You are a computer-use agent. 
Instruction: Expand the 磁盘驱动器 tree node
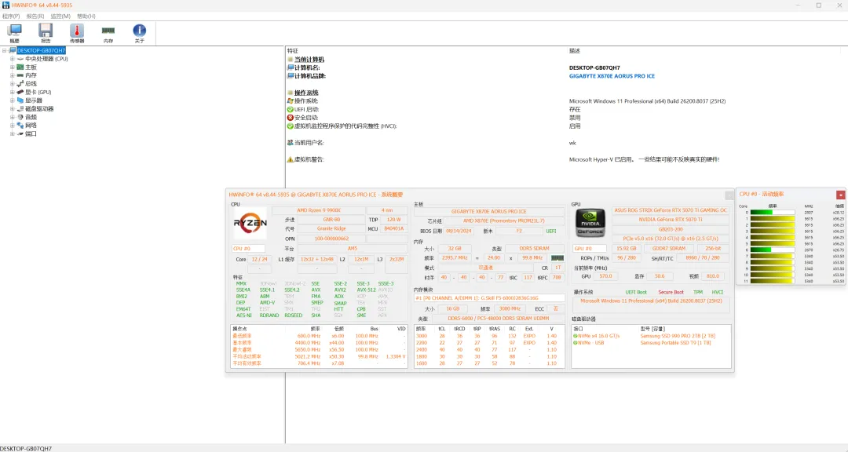click(x=12, y=108)
